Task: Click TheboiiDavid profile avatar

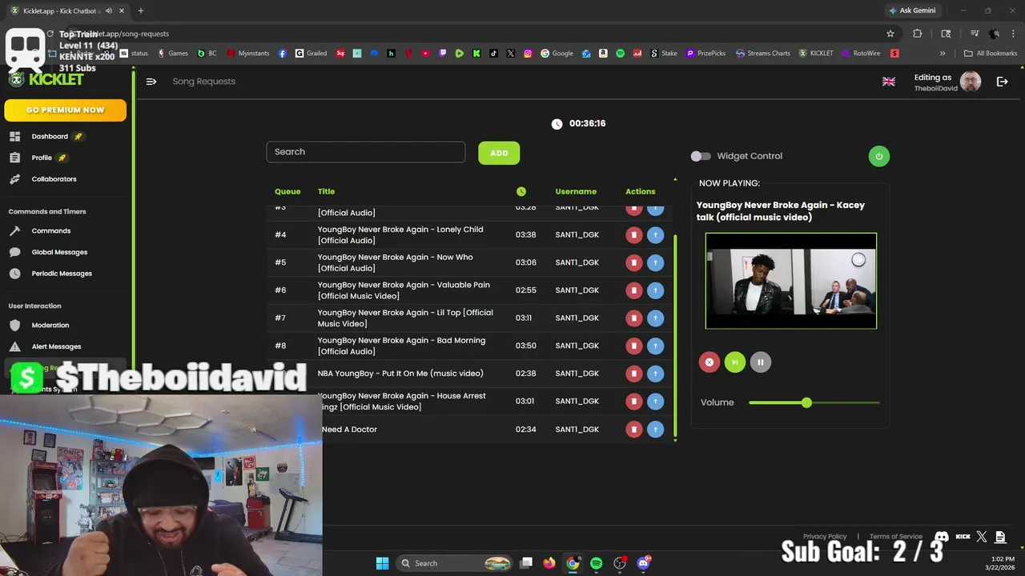Action: [971, 82]
